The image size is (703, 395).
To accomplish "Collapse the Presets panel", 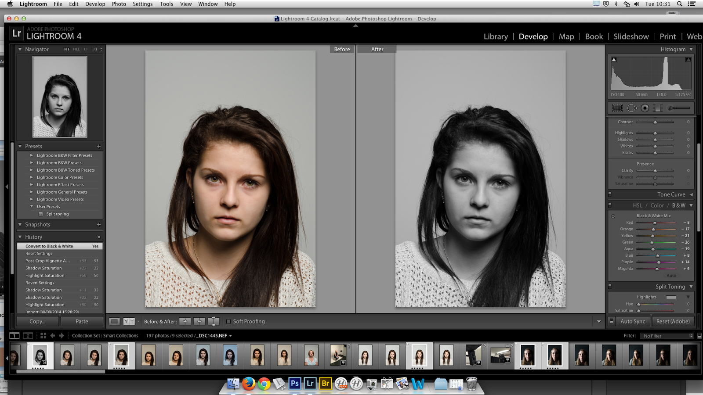I will [20, 146].
